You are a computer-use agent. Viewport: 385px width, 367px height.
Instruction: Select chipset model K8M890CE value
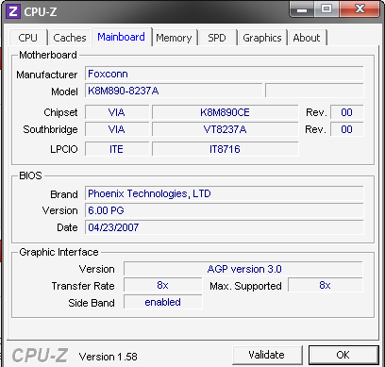[225, 112]
